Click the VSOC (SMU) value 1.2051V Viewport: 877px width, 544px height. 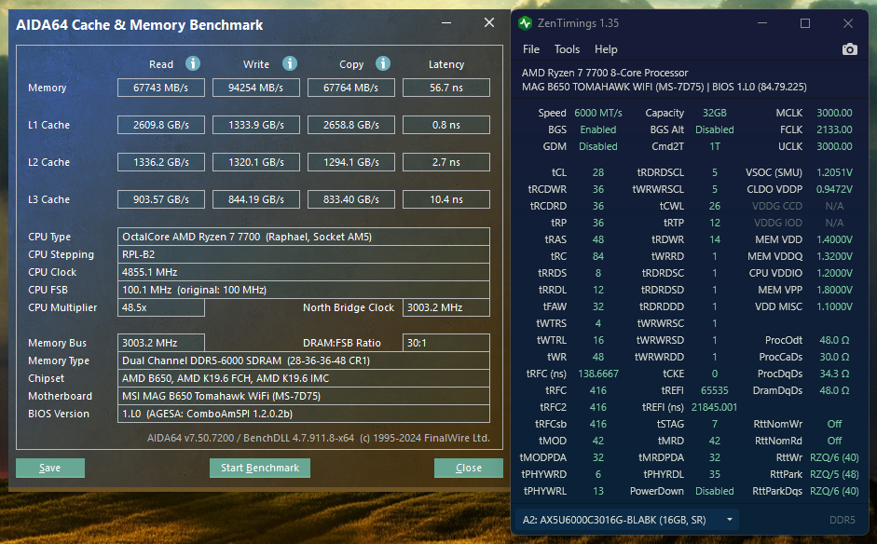[834, 172]
